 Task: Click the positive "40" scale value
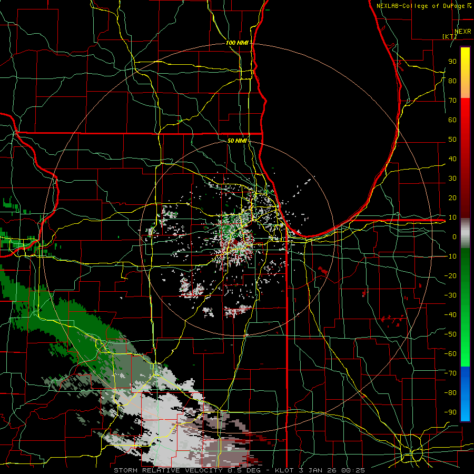(x=452, y=159)
